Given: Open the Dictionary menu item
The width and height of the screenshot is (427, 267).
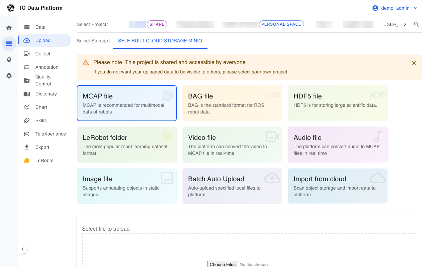Looking at the screenshot, I should 45,94.
